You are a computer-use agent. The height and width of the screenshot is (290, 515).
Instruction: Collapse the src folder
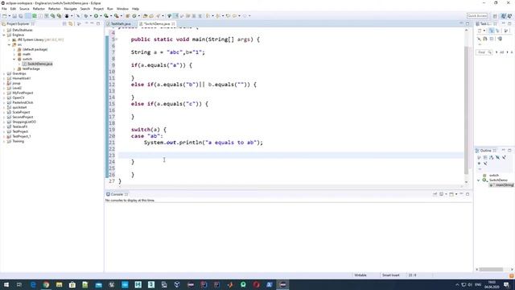(9, 44)
